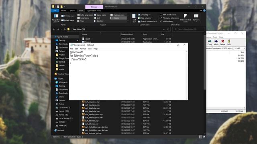Open the Group by dropdown
This screenshot has height=144, width=257.
[144, 15]
